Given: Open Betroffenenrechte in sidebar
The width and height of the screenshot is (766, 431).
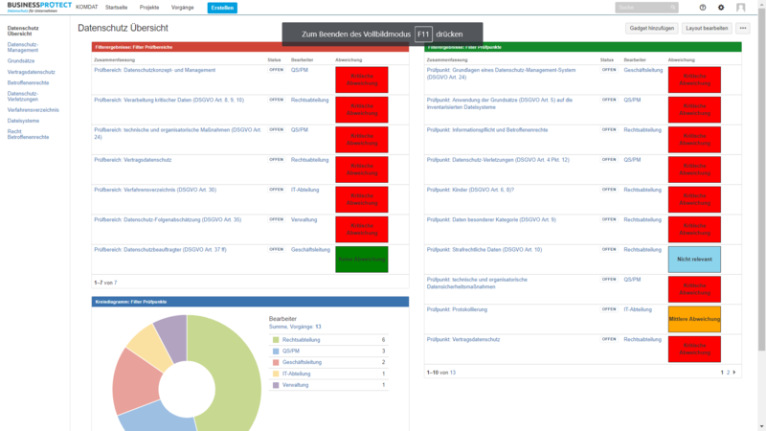Looking at the screenshot, I should pyautogui.click(x=29, y=82).
